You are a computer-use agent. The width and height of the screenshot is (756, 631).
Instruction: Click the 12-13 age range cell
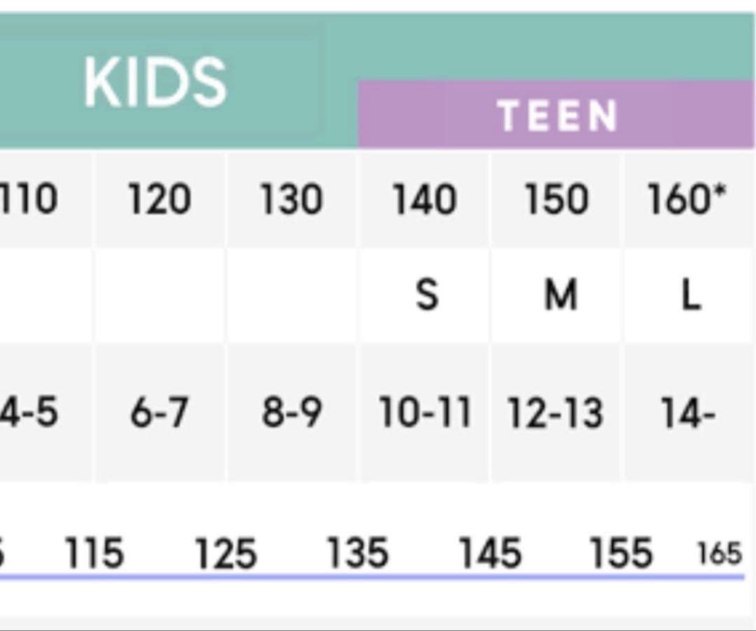pos(555,412)
